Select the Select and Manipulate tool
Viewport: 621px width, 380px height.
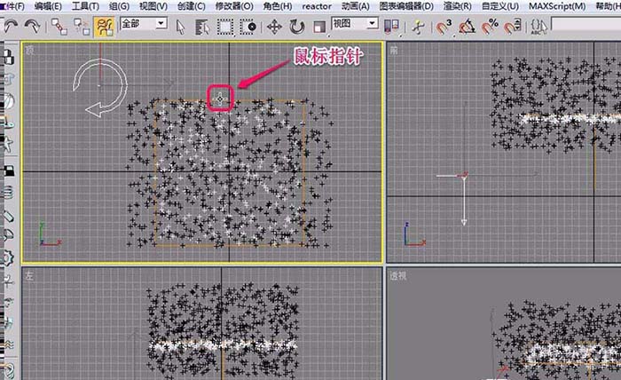point(418,27)
